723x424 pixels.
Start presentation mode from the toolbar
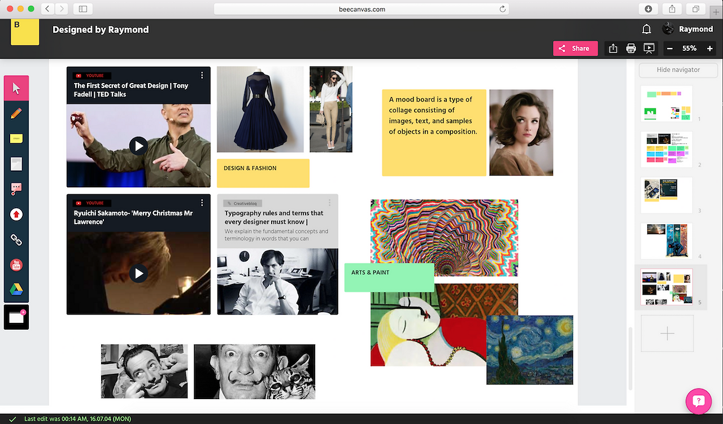[x=649, y=48]
